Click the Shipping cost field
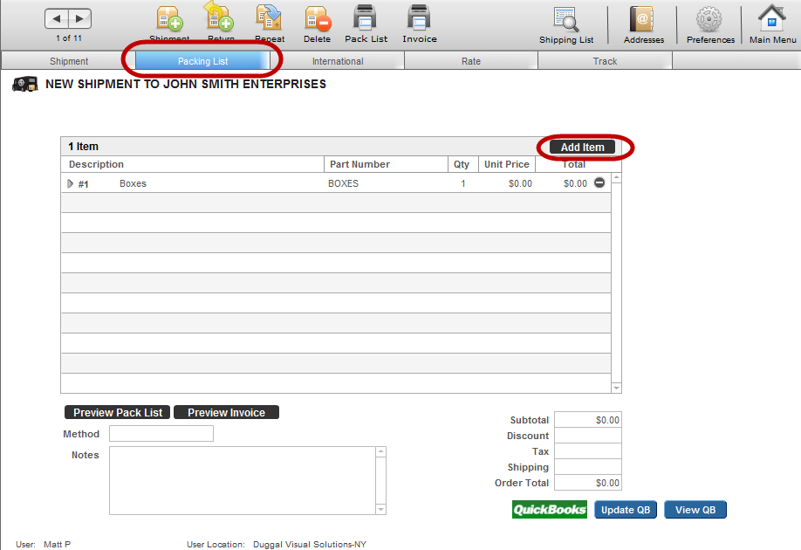Viewport: 801px width, 550px height. pos(588,467)
